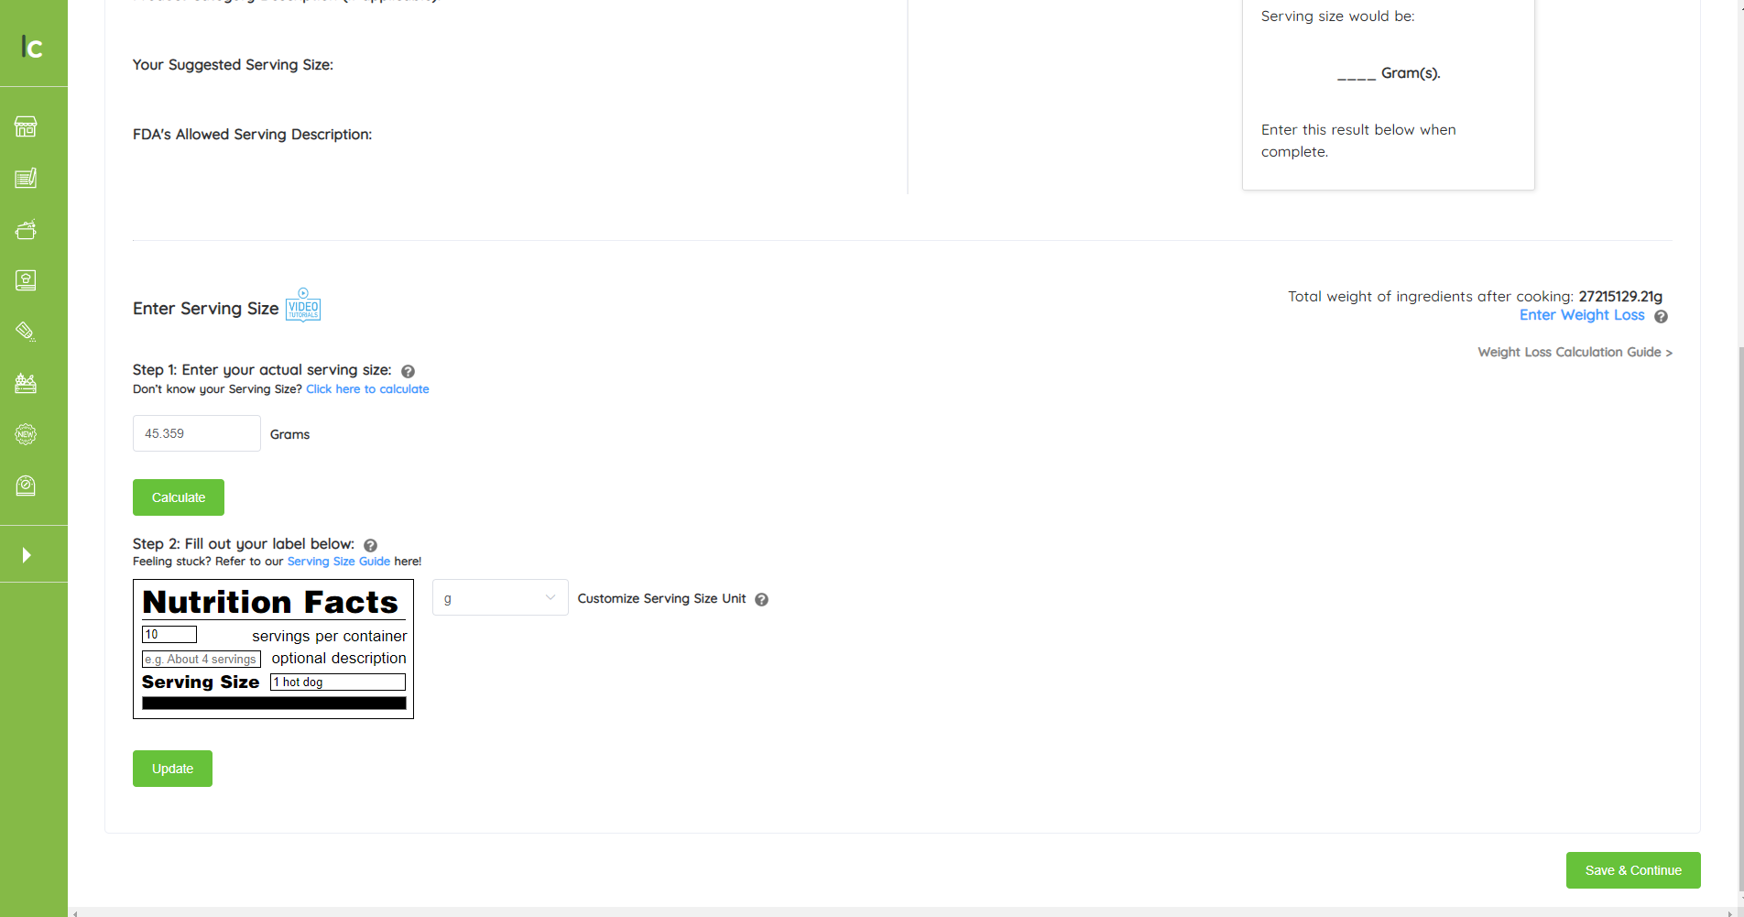Open Weight Loss Calculation Guide link

tap(1574, 353)
